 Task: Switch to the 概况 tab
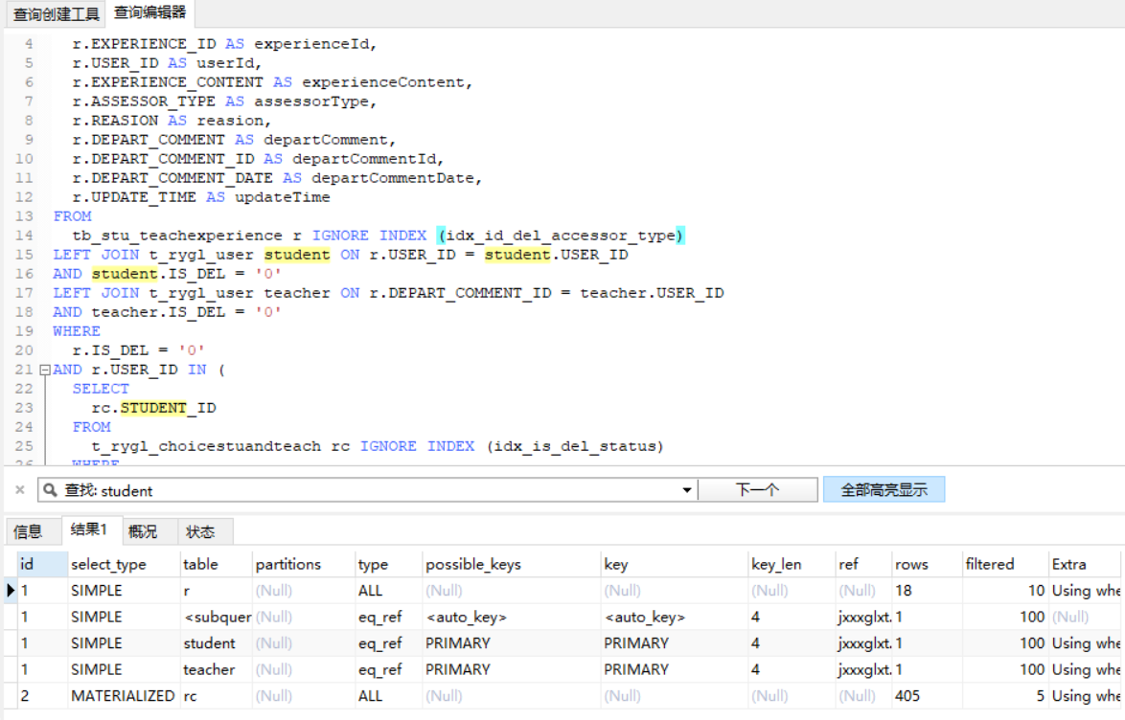point(142,531)
